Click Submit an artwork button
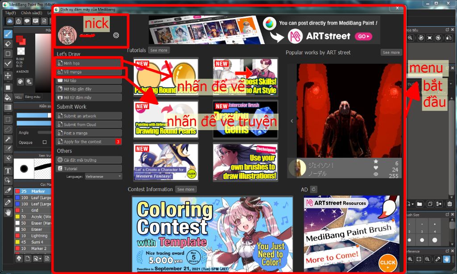Screen dimensions: 457x274 [x=89, y=116]
